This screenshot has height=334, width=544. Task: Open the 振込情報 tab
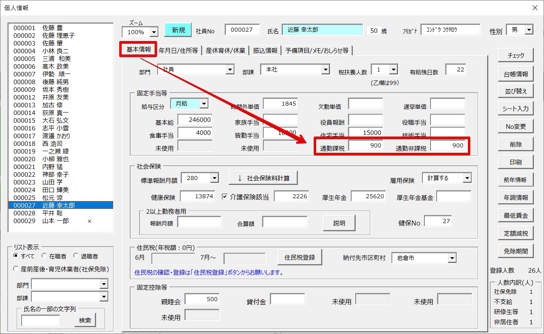265,50
